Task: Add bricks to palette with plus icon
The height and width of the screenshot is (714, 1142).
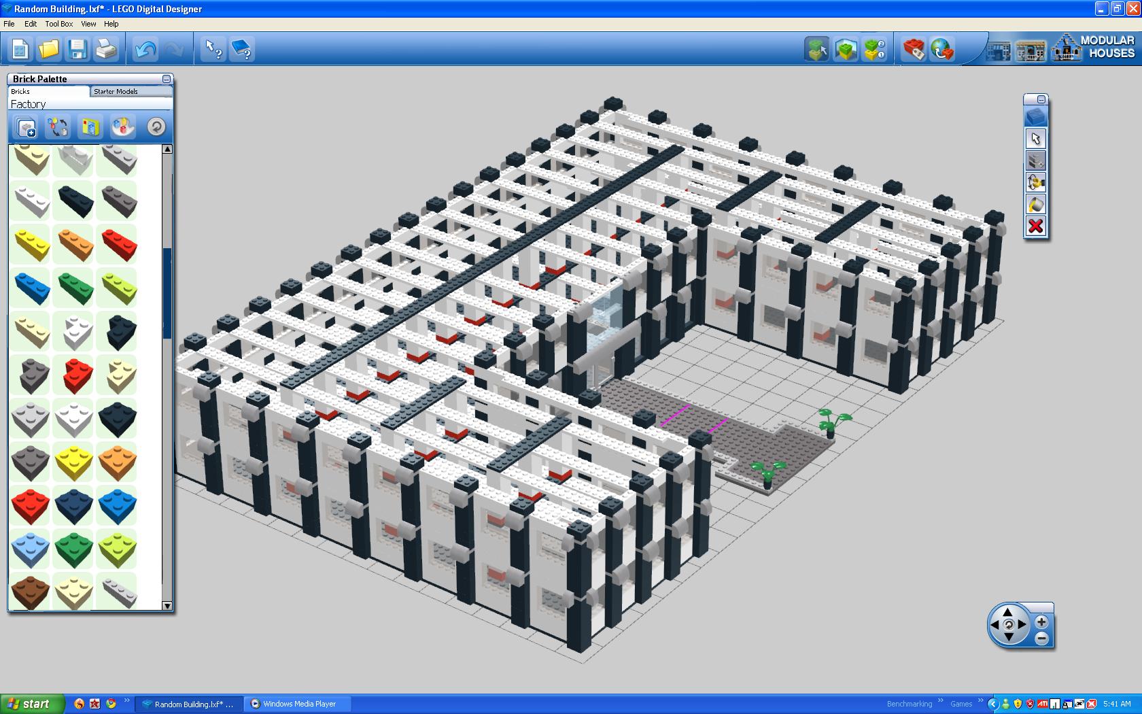Action: point(26,127)
